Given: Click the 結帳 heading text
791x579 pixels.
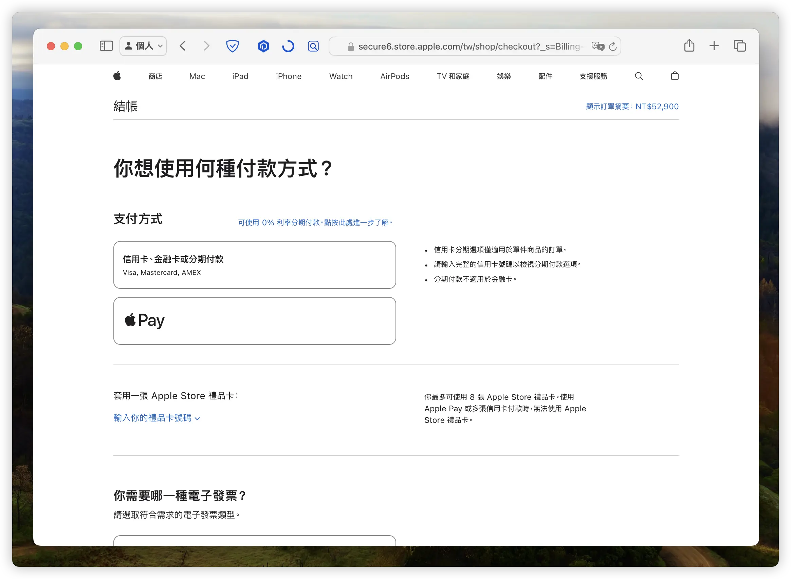Looking at the screenshot, I should point(126,106).
